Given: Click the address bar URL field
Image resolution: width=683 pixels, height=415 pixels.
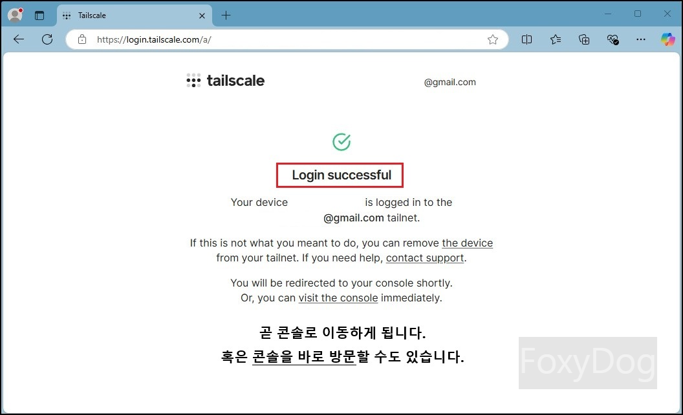Looking at the screenshot, I should (287, 39).
